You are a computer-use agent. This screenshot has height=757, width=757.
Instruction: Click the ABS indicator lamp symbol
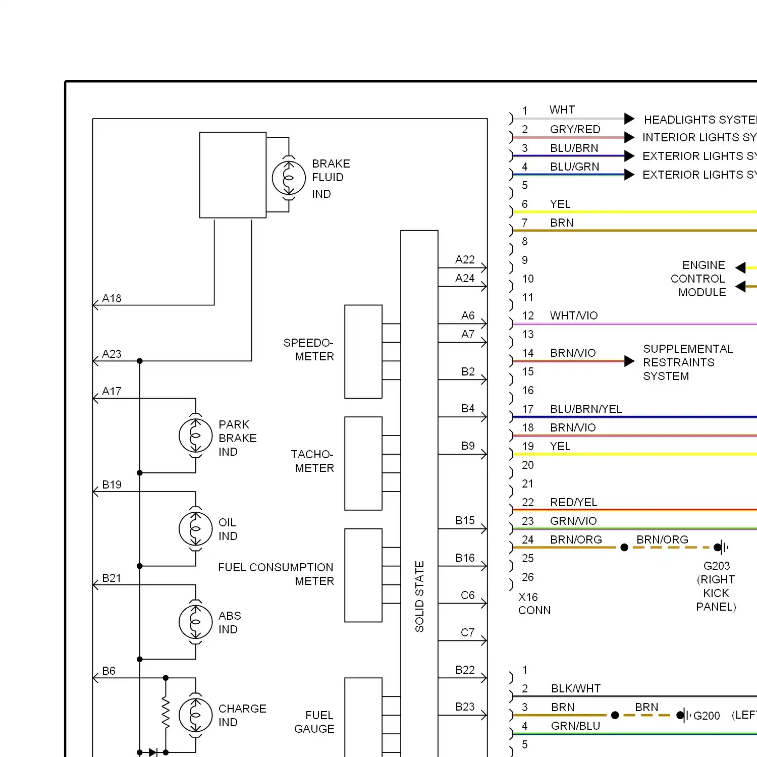click(x=196, y=622)
